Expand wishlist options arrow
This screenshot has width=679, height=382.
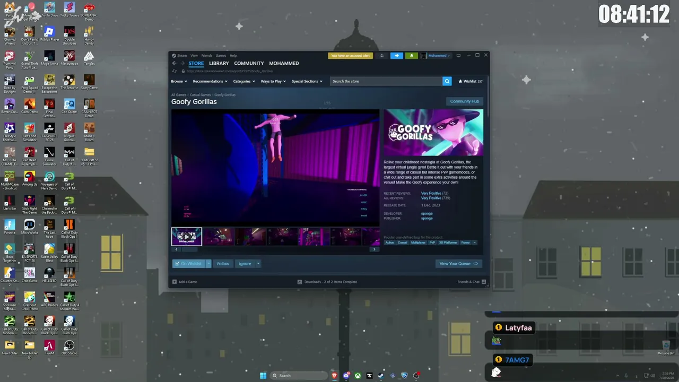pyautogui.click(x=208, y=264)
